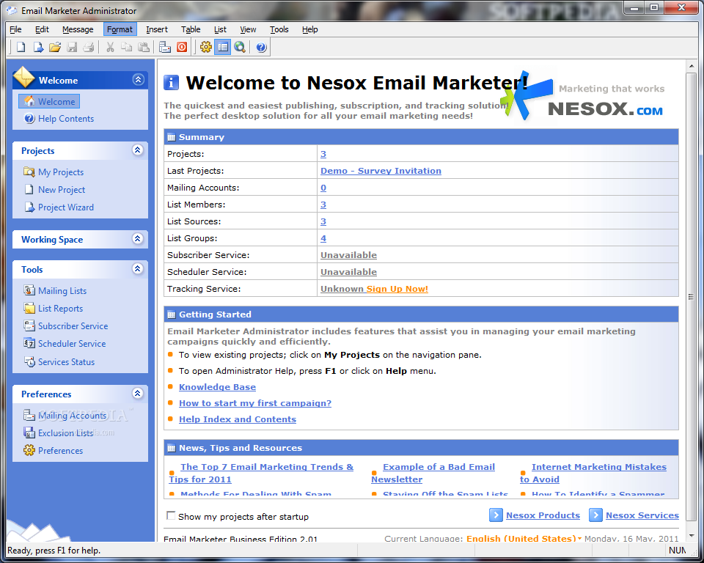Click the List Reports icon under Tools
Viewport: 704px width, 563px height.
pos(29,308)
